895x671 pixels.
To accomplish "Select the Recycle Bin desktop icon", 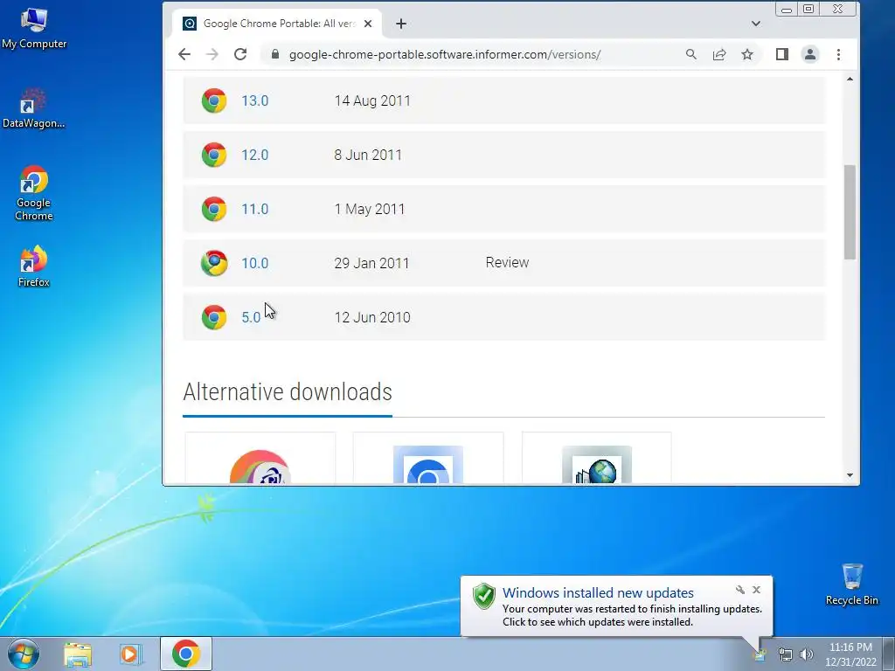I will [x=851, y=585].
